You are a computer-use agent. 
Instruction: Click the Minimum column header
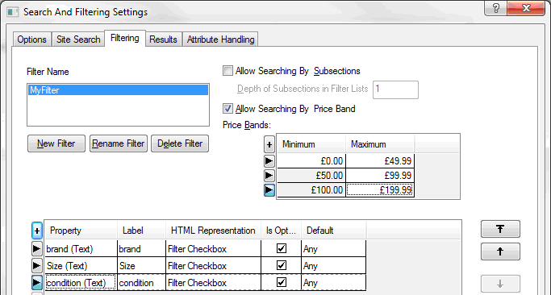pos(311,144)
